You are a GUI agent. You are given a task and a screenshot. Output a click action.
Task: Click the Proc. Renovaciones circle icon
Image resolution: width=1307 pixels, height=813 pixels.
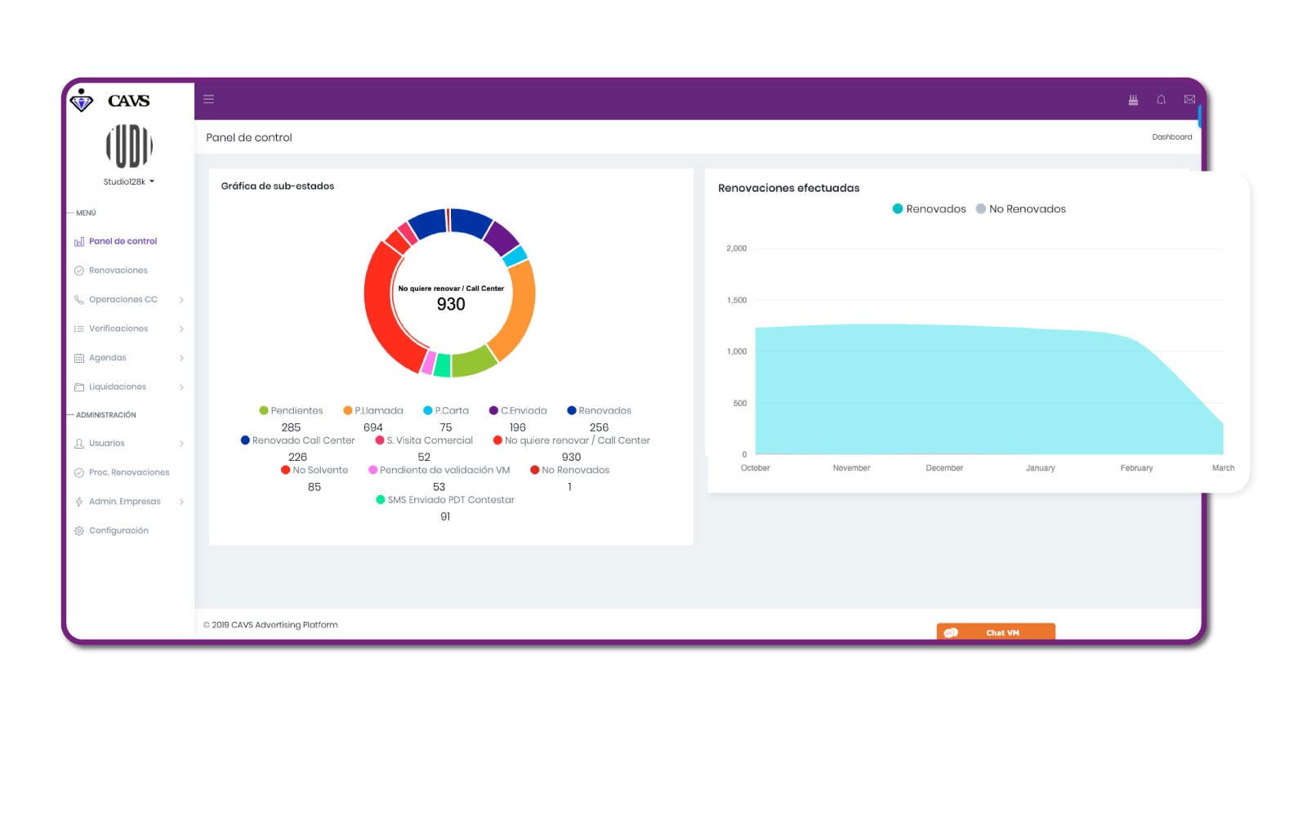tap(79, 472)
